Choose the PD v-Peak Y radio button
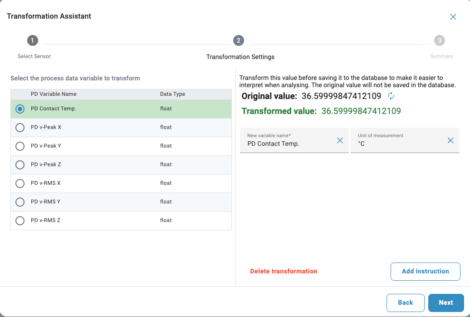Viewport: 470px width, 317px height. 20,146
